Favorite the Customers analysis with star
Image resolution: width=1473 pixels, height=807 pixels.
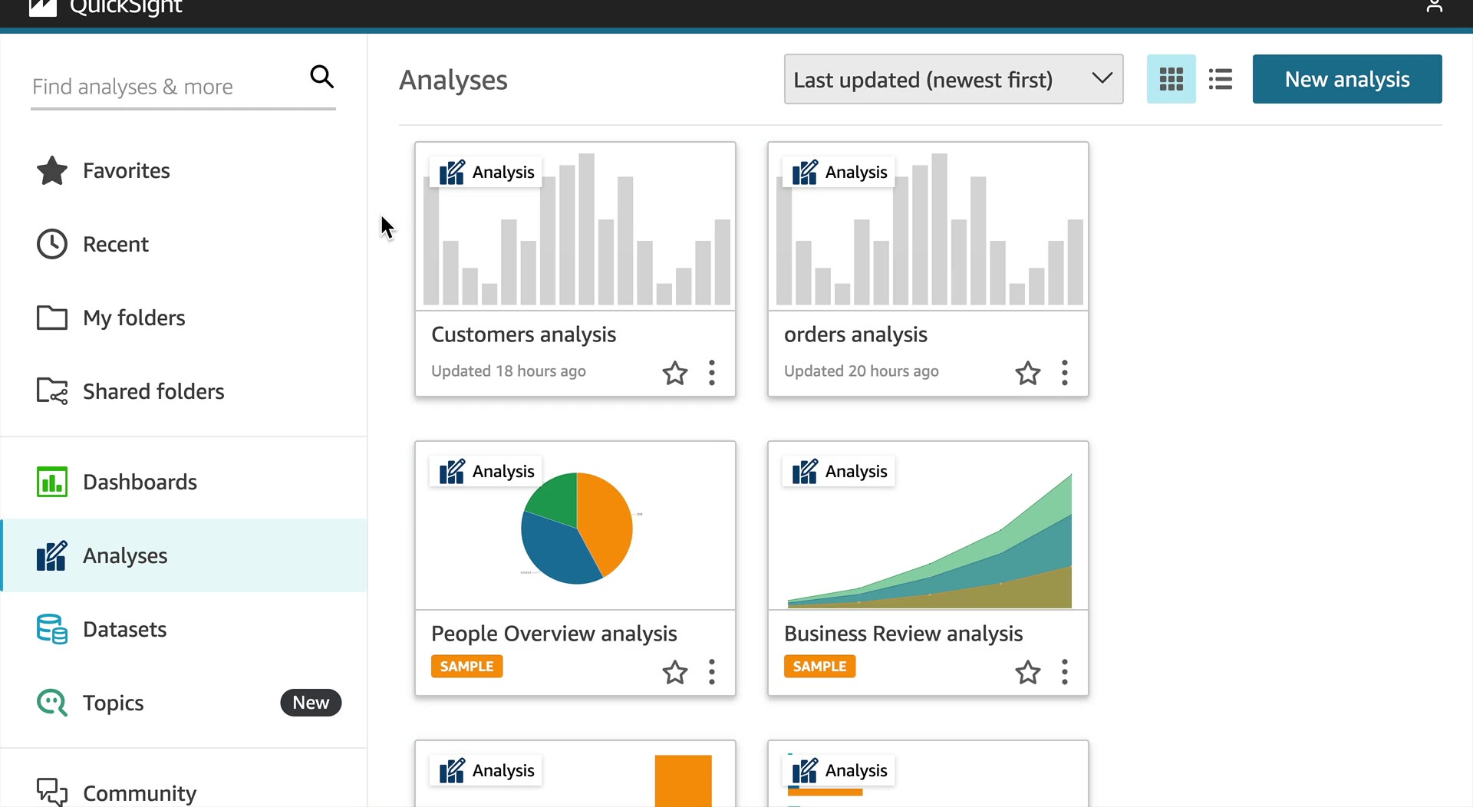click(x=675, y=373)
